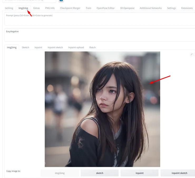Select the top img2img main tab
The image size is (195, 178).
23,8
